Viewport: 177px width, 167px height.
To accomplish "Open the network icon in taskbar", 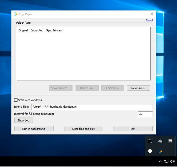I will 166,161.
